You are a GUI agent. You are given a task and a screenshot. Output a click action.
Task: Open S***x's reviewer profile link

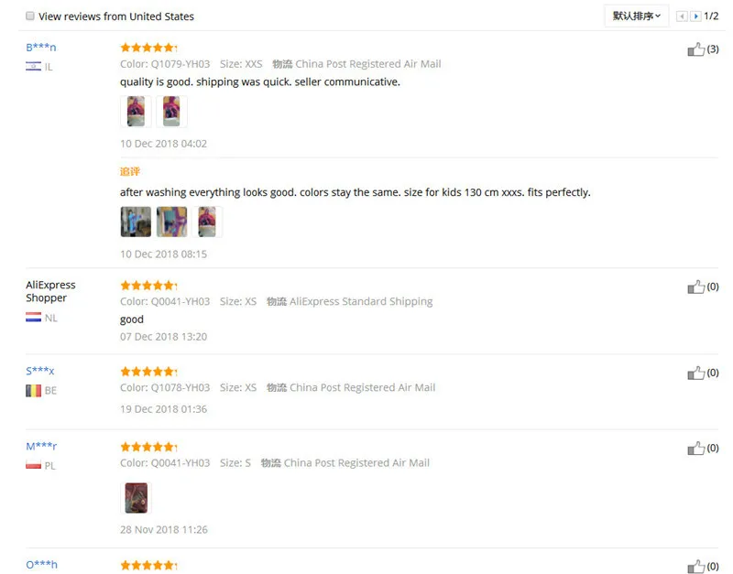pos(39,371)
